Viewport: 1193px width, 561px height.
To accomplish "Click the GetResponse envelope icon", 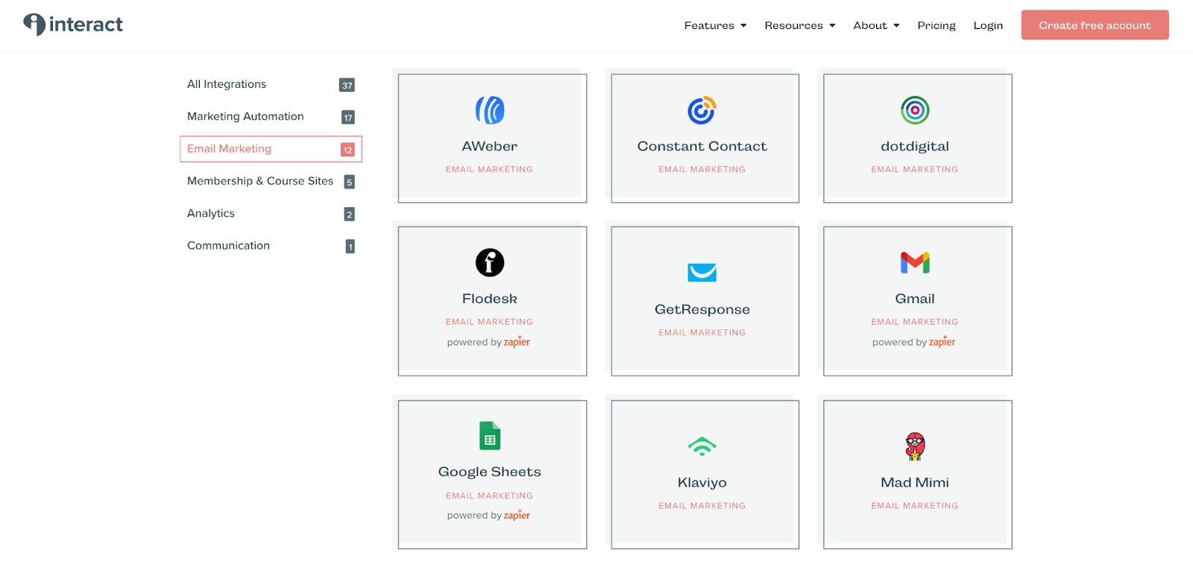I will [702, 273].
